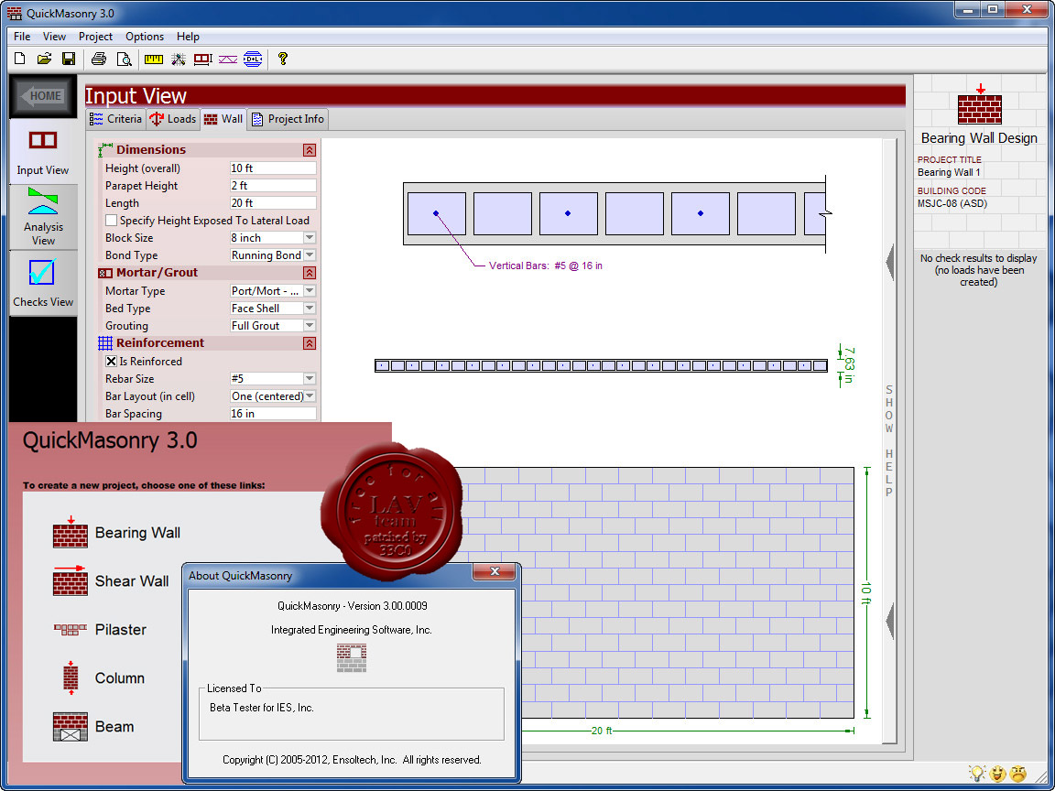
Task: Click the yellow question mark help icon
Action: [283, 60]
